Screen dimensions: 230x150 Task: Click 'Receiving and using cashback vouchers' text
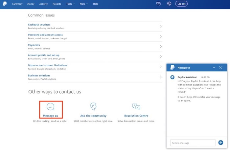pos(46,28)
